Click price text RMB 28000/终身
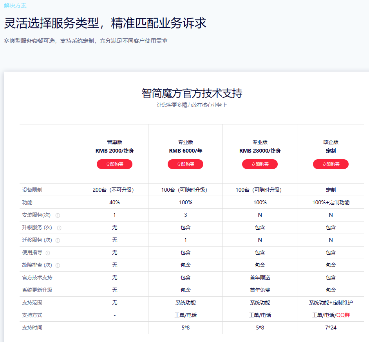The image size is (369, 342). pyautogui.click(x=260, y=151)
